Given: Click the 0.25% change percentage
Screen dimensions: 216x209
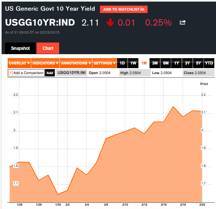Looking at the screenshot, I should 158,23.
